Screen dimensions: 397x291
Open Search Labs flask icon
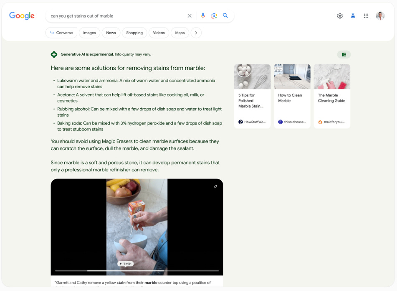[353, 16]
